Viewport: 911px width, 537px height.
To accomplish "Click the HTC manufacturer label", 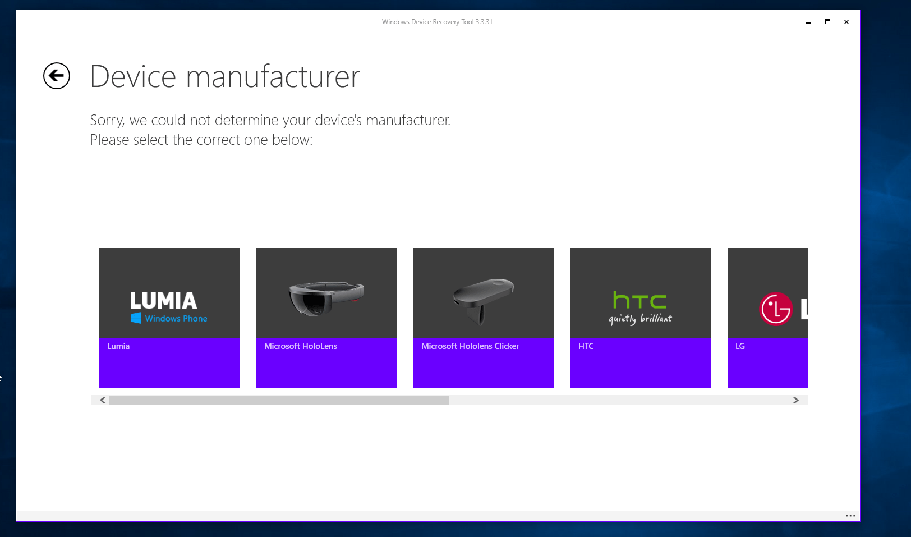I will point(586,346).
